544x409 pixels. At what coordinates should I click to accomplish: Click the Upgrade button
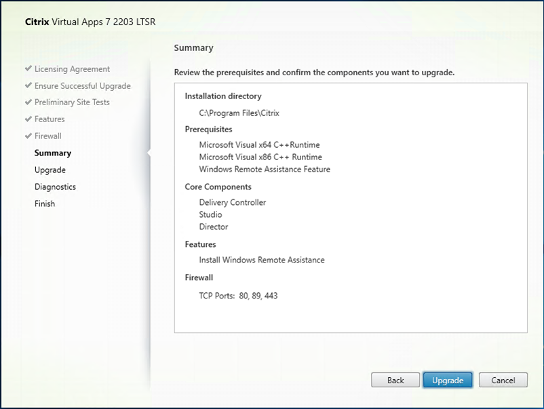click(x=447, y=381)
